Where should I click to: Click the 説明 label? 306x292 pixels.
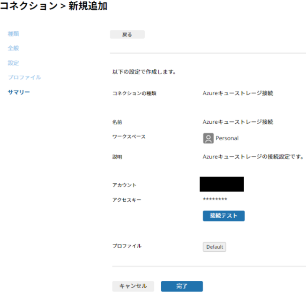point(117,157)
